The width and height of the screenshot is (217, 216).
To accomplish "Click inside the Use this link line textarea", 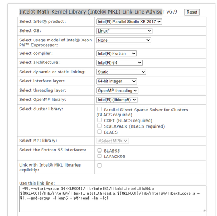I will (112, 199).
